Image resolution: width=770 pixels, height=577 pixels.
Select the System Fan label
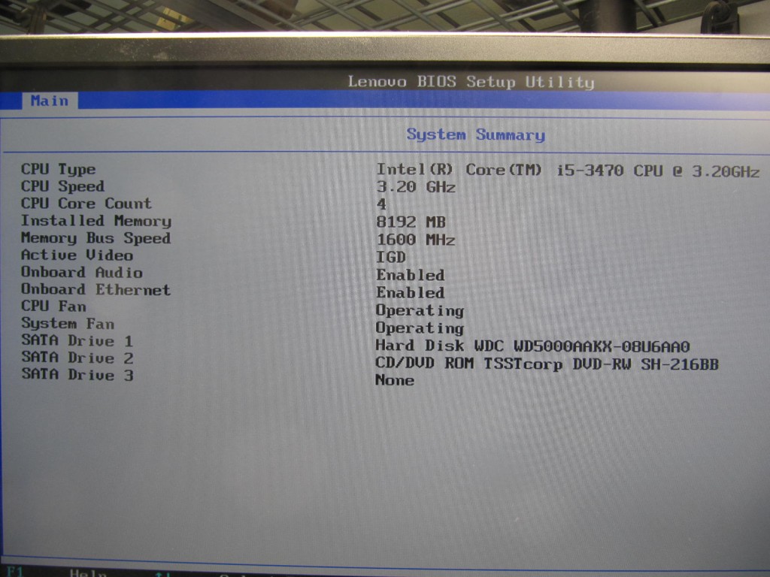68,323
